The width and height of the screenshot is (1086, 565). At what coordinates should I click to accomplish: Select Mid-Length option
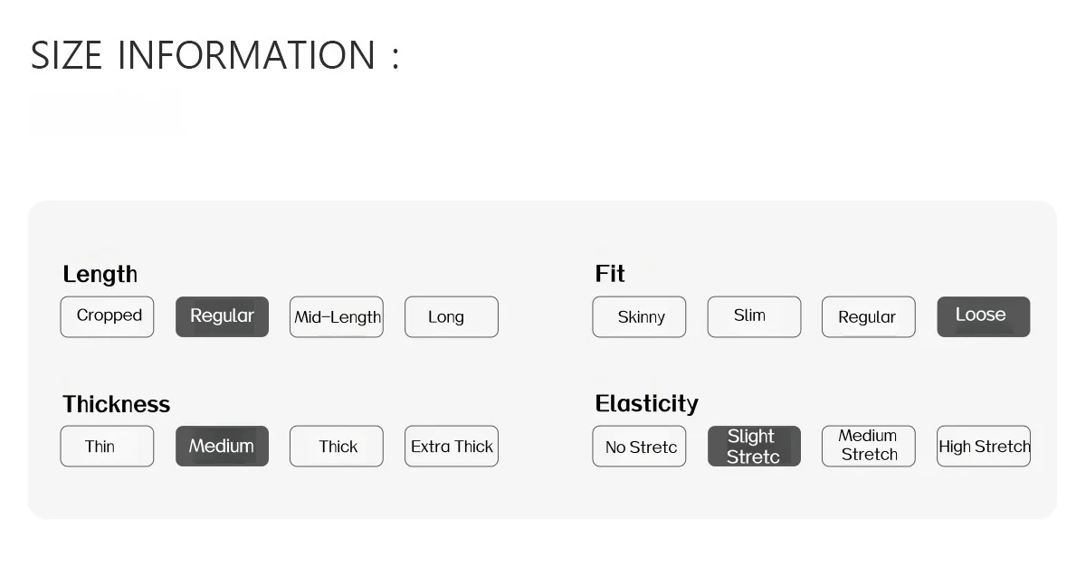(x=337, y=316)
